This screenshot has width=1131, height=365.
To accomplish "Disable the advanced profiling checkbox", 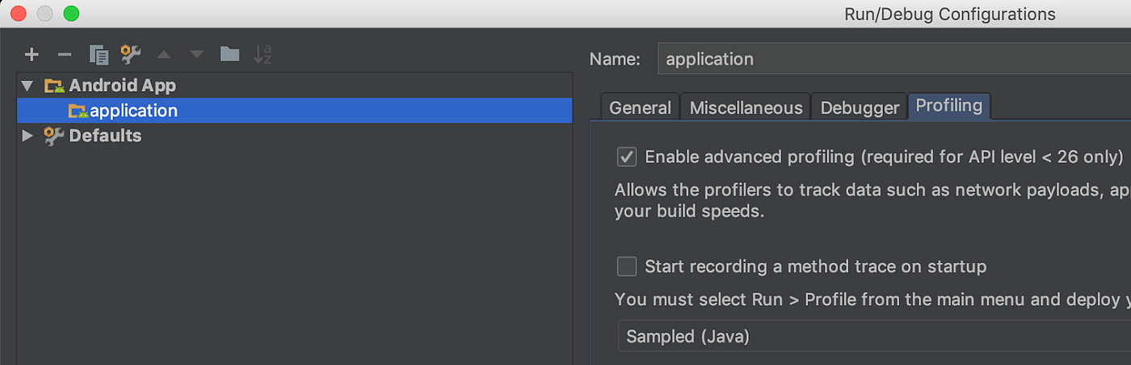I will [627, 157].
